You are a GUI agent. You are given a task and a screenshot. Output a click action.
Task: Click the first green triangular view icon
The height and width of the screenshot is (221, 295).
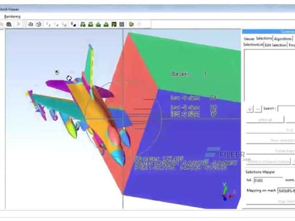tap(98, 24)
